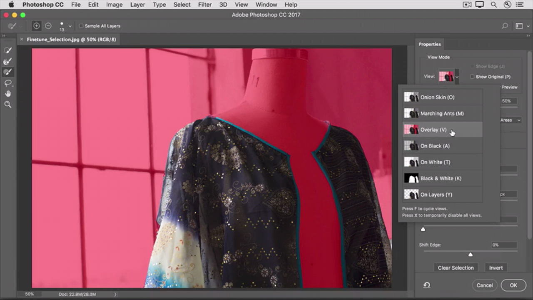Viewport: 533px width, 300px height.
Task: Select the Refine Edge Brush tool
Action: tap(7, 61)
